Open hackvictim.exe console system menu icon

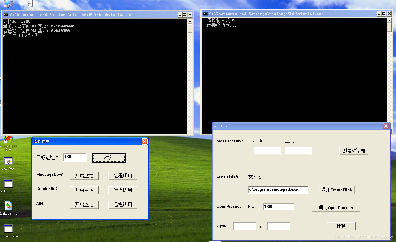point(6,14)
